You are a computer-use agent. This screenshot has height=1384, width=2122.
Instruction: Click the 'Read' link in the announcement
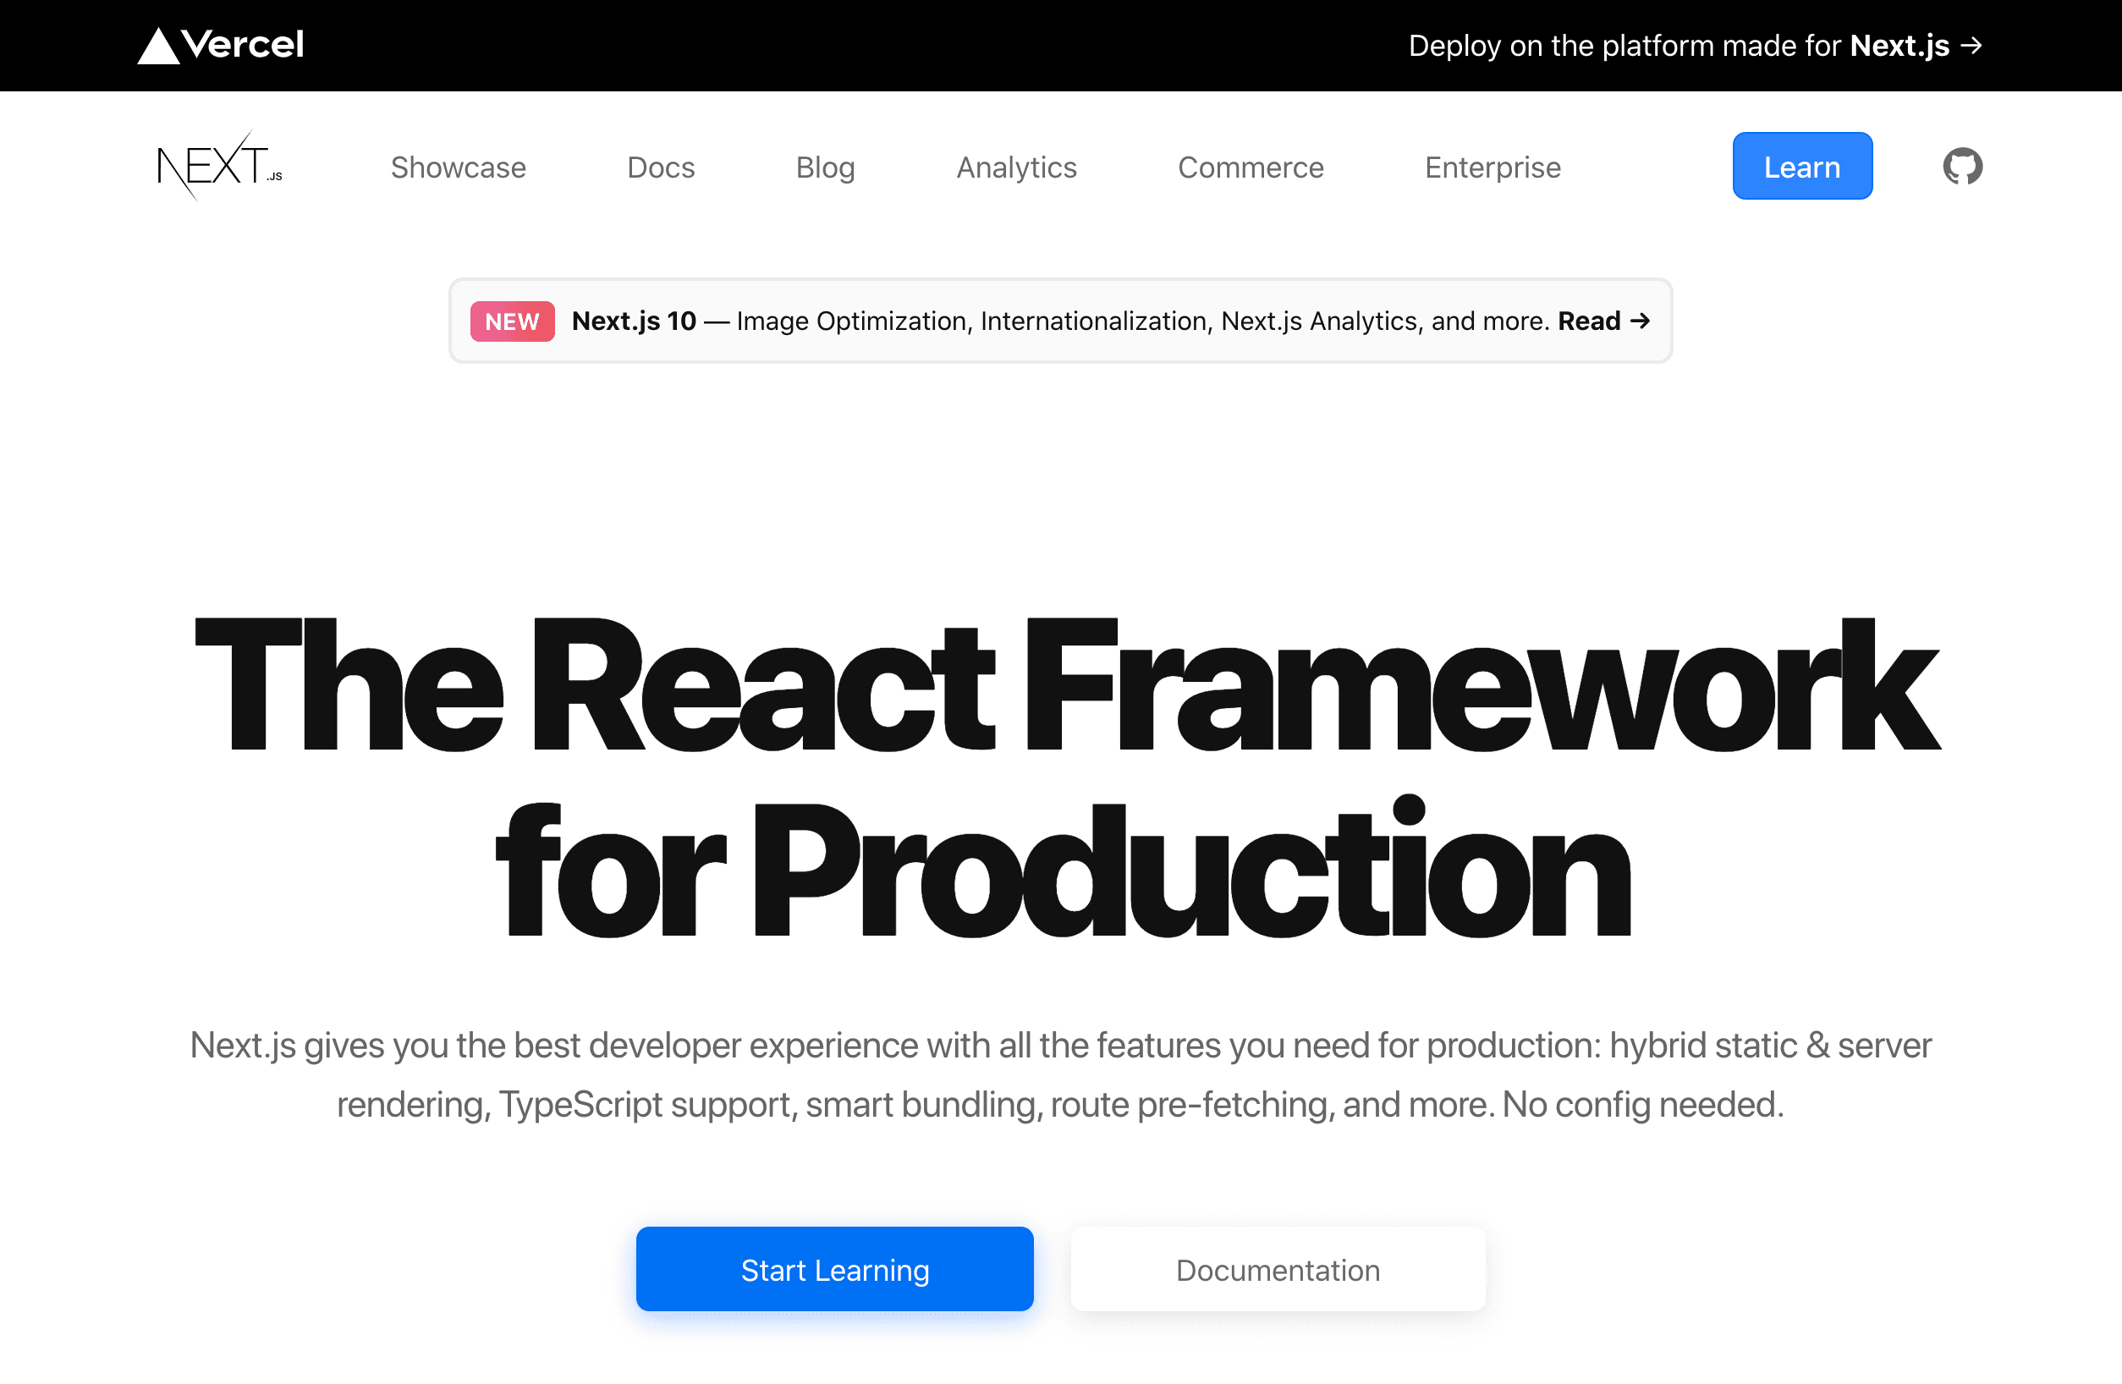point(1589,321)
